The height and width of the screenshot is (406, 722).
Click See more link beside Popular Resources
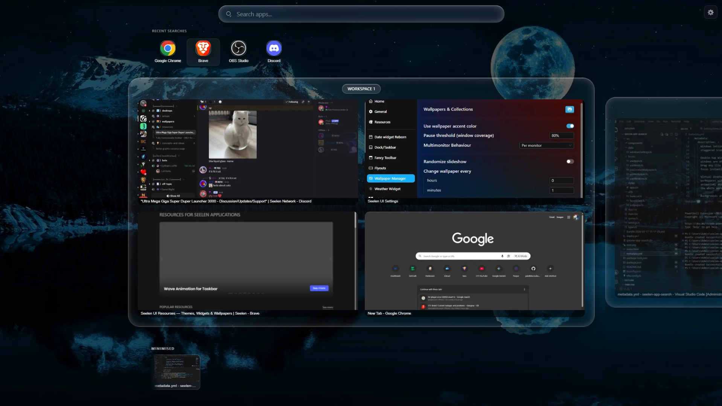tap(327, 307)
